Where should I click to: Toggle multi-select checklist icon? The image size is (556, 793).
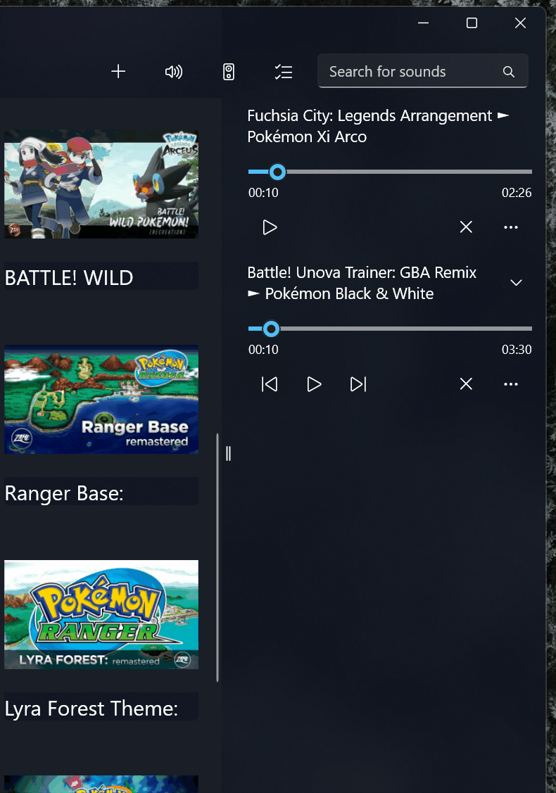[284, 71]
